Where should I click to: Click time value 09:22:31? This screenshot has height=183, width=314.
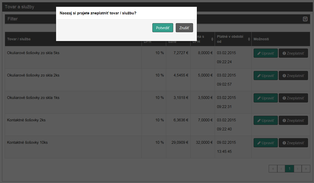pyautogui.click(x=224, y=107)
